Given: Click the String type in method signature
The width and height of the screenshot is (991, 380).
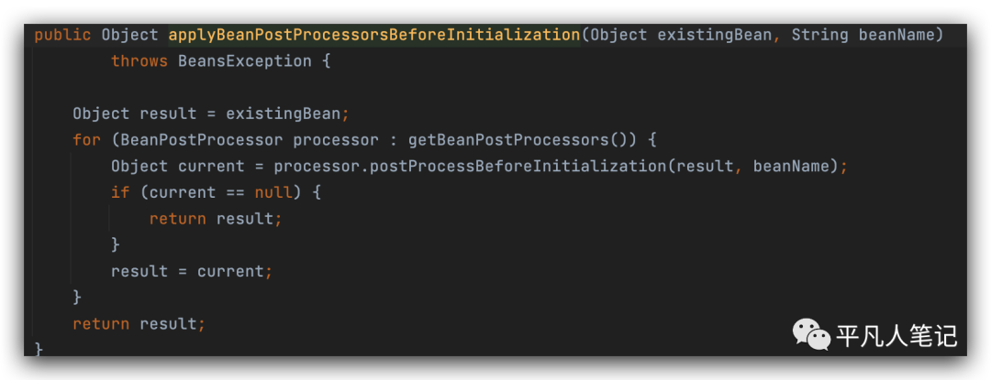Looking at the screenshot, I should tap(819, 35).
